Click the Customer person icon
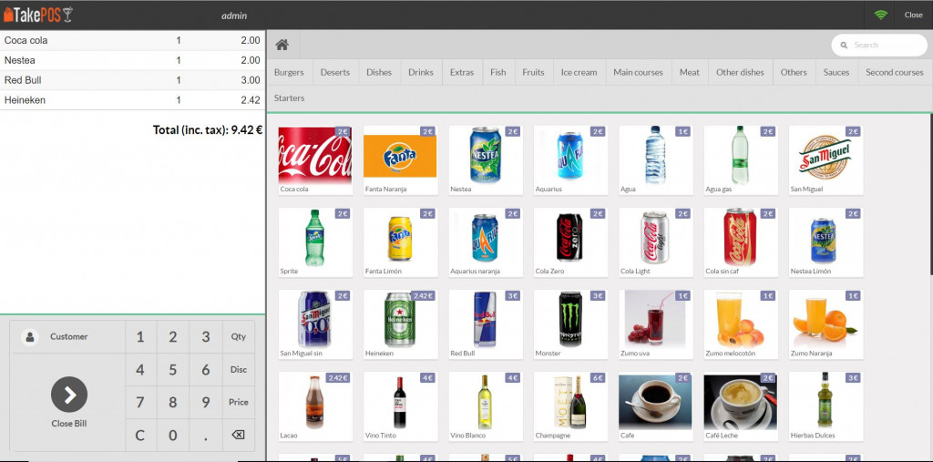This screenshot has height=462, width=933. pos(29,337)
